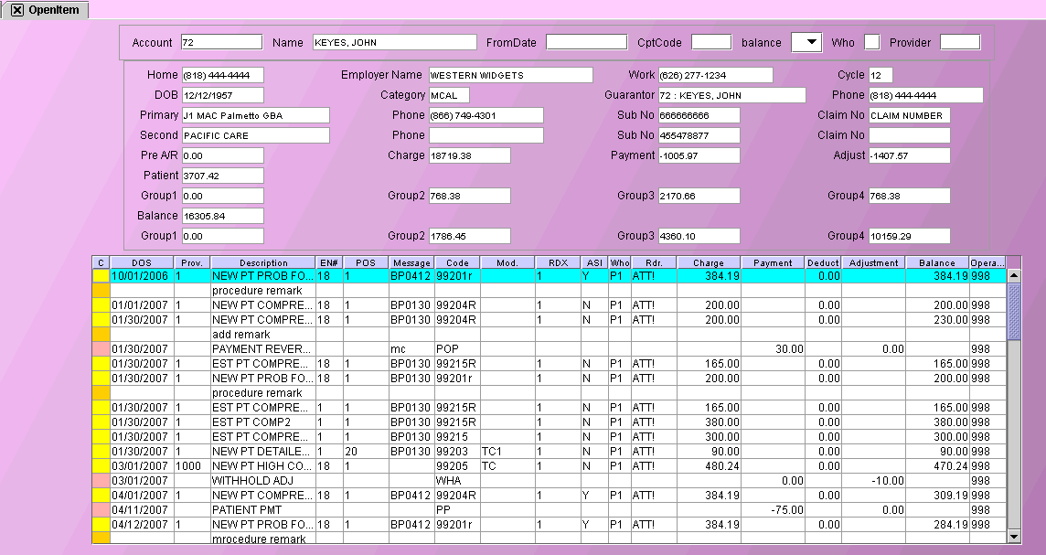Screen dimensions: 1046x555
Task: Select the Pre A/R field
Action: [223, 155]
